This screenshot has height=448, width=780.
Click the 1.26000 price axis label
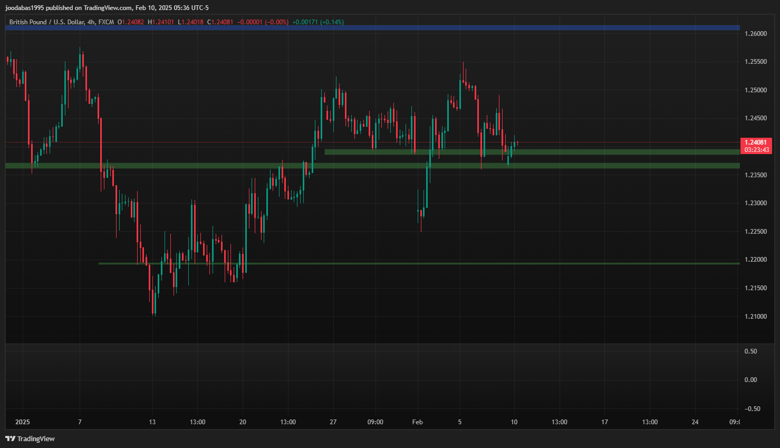coord(755,34)
